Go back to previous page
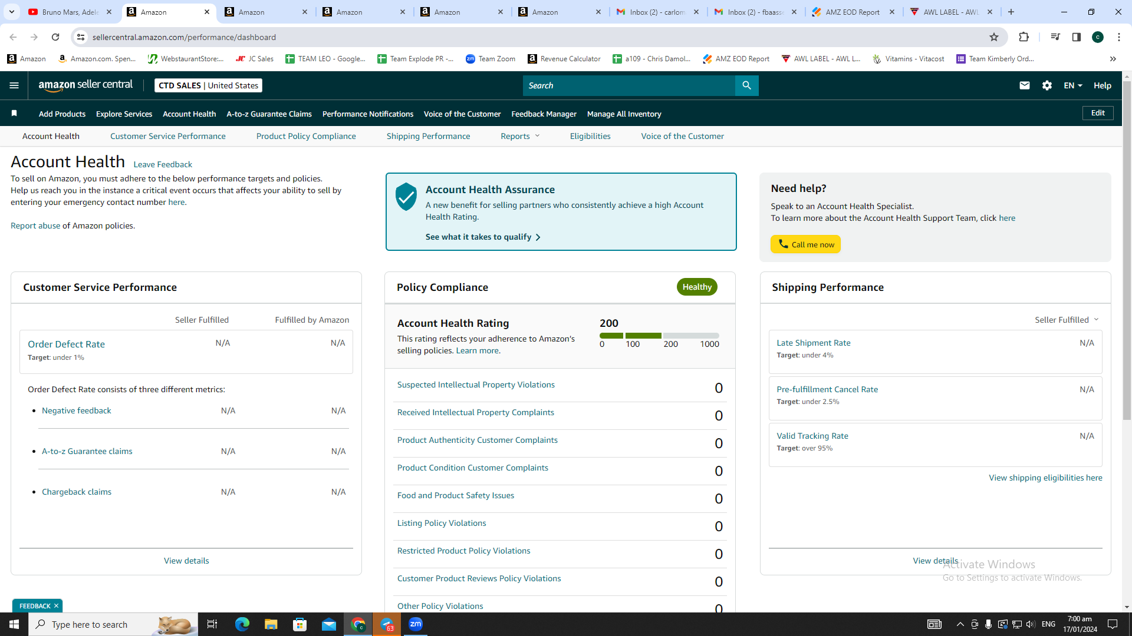Image resolution: width=1132 pixels, height=636 pixels. (x=13, y=37)
